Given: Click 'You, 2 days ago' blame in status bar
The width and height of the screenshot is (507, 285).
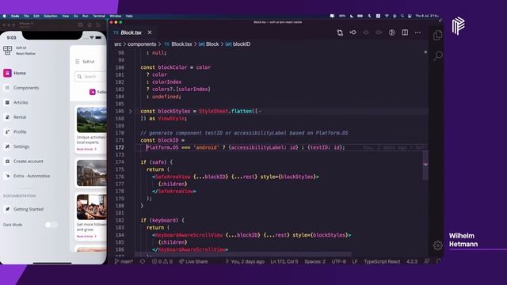Looking at the screenshot, I should point(245,261).
